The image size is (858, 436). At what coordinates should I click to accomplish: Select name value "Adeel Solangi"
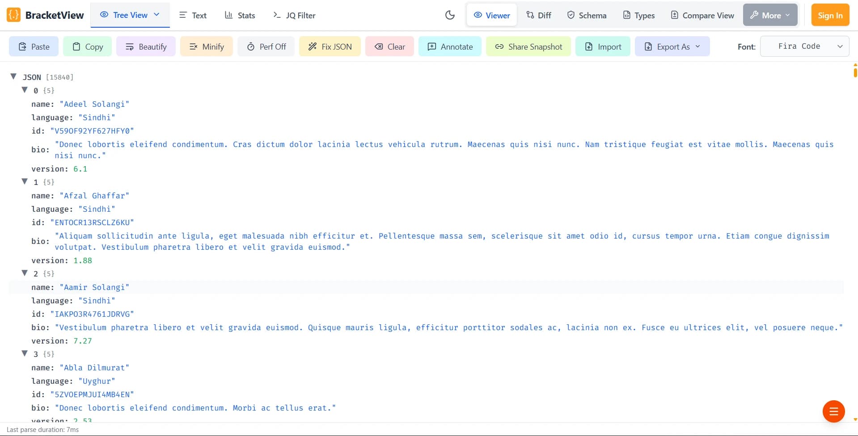pyautogui.click(x=94, y=104)
